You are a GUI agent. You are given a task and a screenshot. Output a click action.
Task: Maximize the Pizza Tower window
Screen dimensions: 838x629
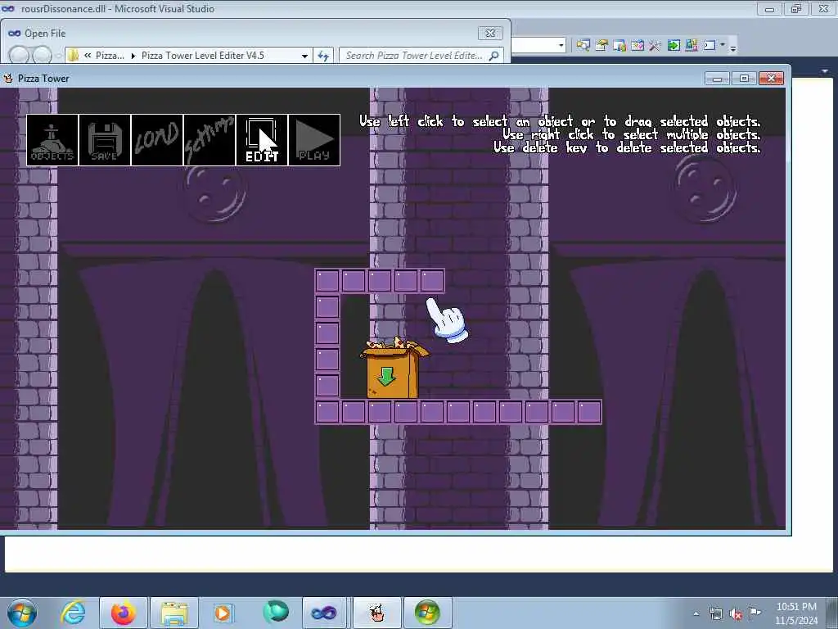click(744, 79)
